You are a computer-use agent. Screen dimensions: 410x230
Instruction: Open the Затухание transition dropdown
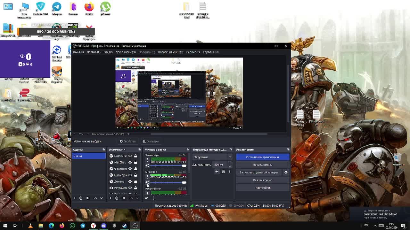(212, 157)
